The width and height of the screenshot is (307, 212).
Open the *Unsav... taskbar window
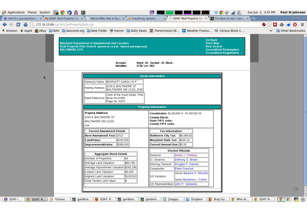(x=59, y=199)
